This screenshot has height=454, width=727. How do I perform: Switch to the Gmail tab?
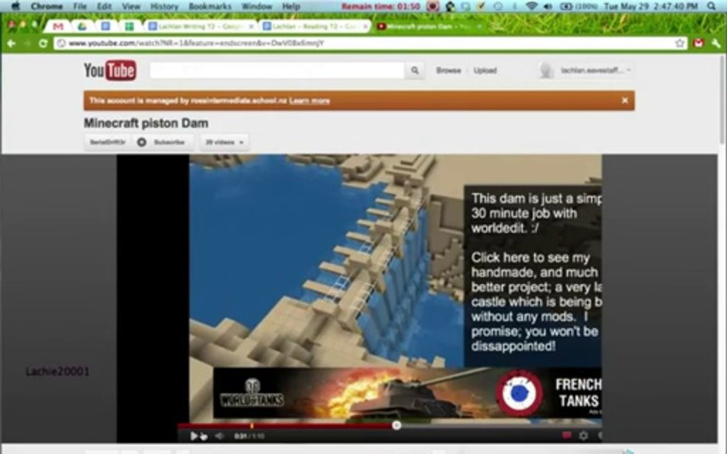pos(58,26)
